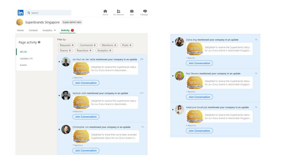Open the LinkedIn logo home link
Image resolution: width=284 pixels, height=159 pixels.
click(21, 13)
